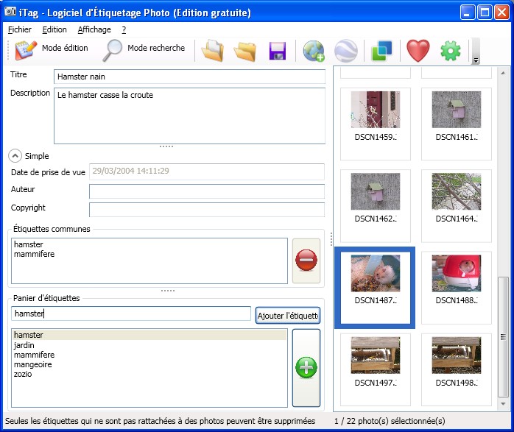Open settings with the green gear icon
Image resolution: width=514 pixels, height=432 pixels.
tap(451, 51)
